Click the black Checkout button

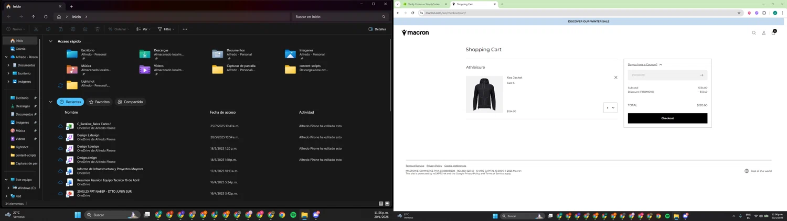pos(667,118)
